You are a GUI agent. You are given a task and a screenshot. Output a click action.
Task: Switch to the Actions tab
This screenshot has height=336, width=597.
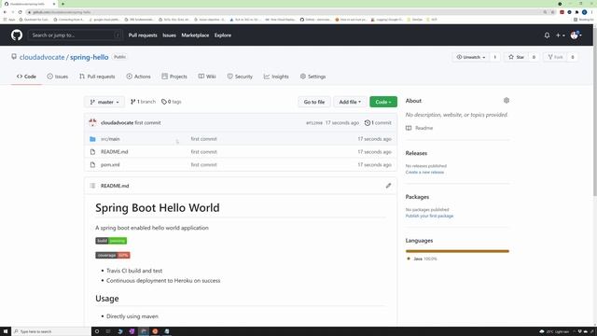[x=139, y=77]
